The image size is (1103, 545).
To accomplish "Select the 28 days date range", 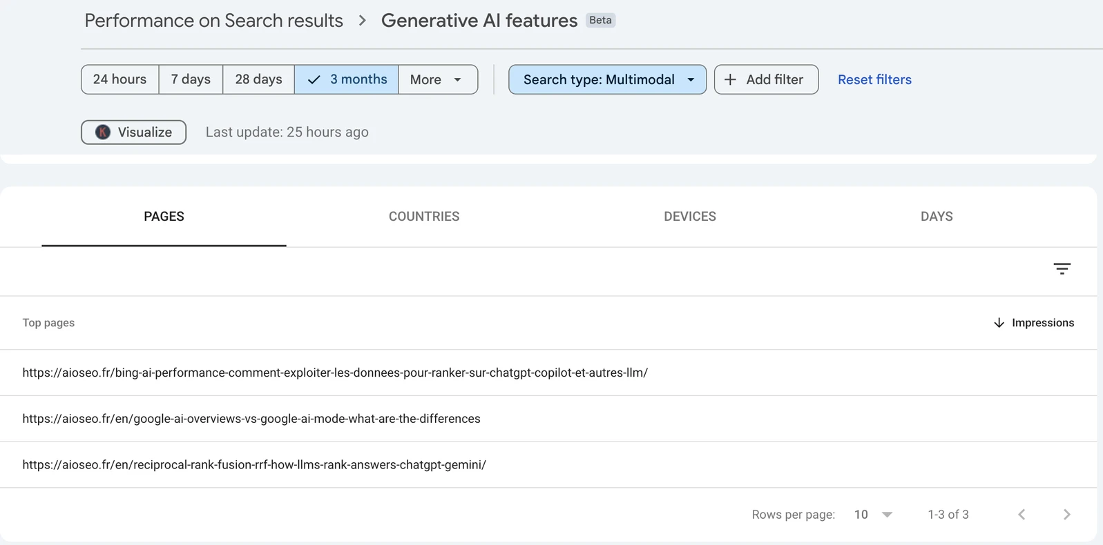I will point(258,79).
